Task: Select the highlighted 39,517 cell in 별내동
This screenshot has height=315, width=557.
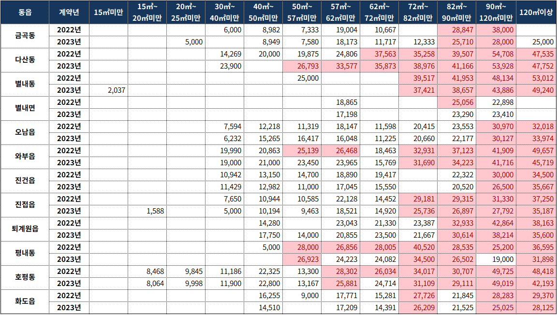Action: click(418, 78)
